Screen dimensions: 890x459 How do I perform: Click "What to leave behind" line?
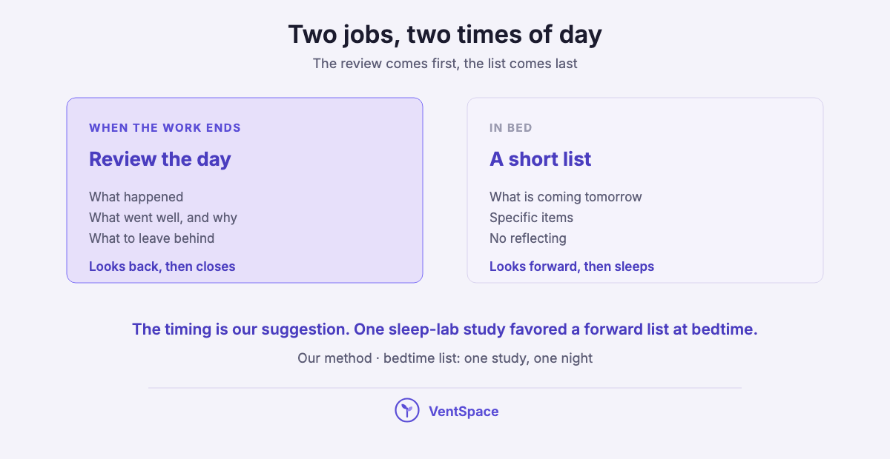tap(151, 238)
